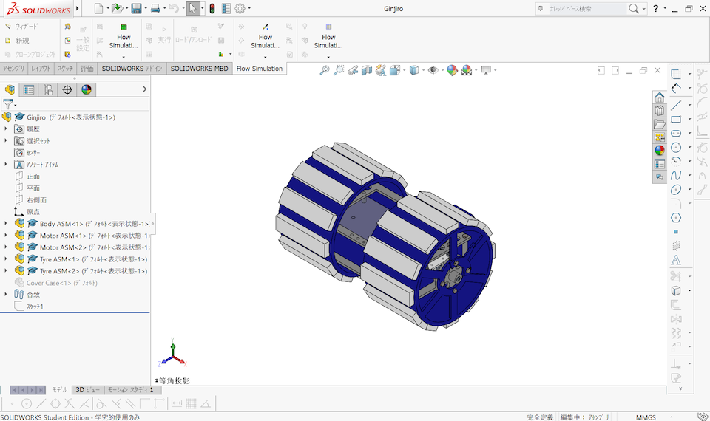Open the Options gear icon
This screenshot has width=710, height=421.
coord(240,8)
